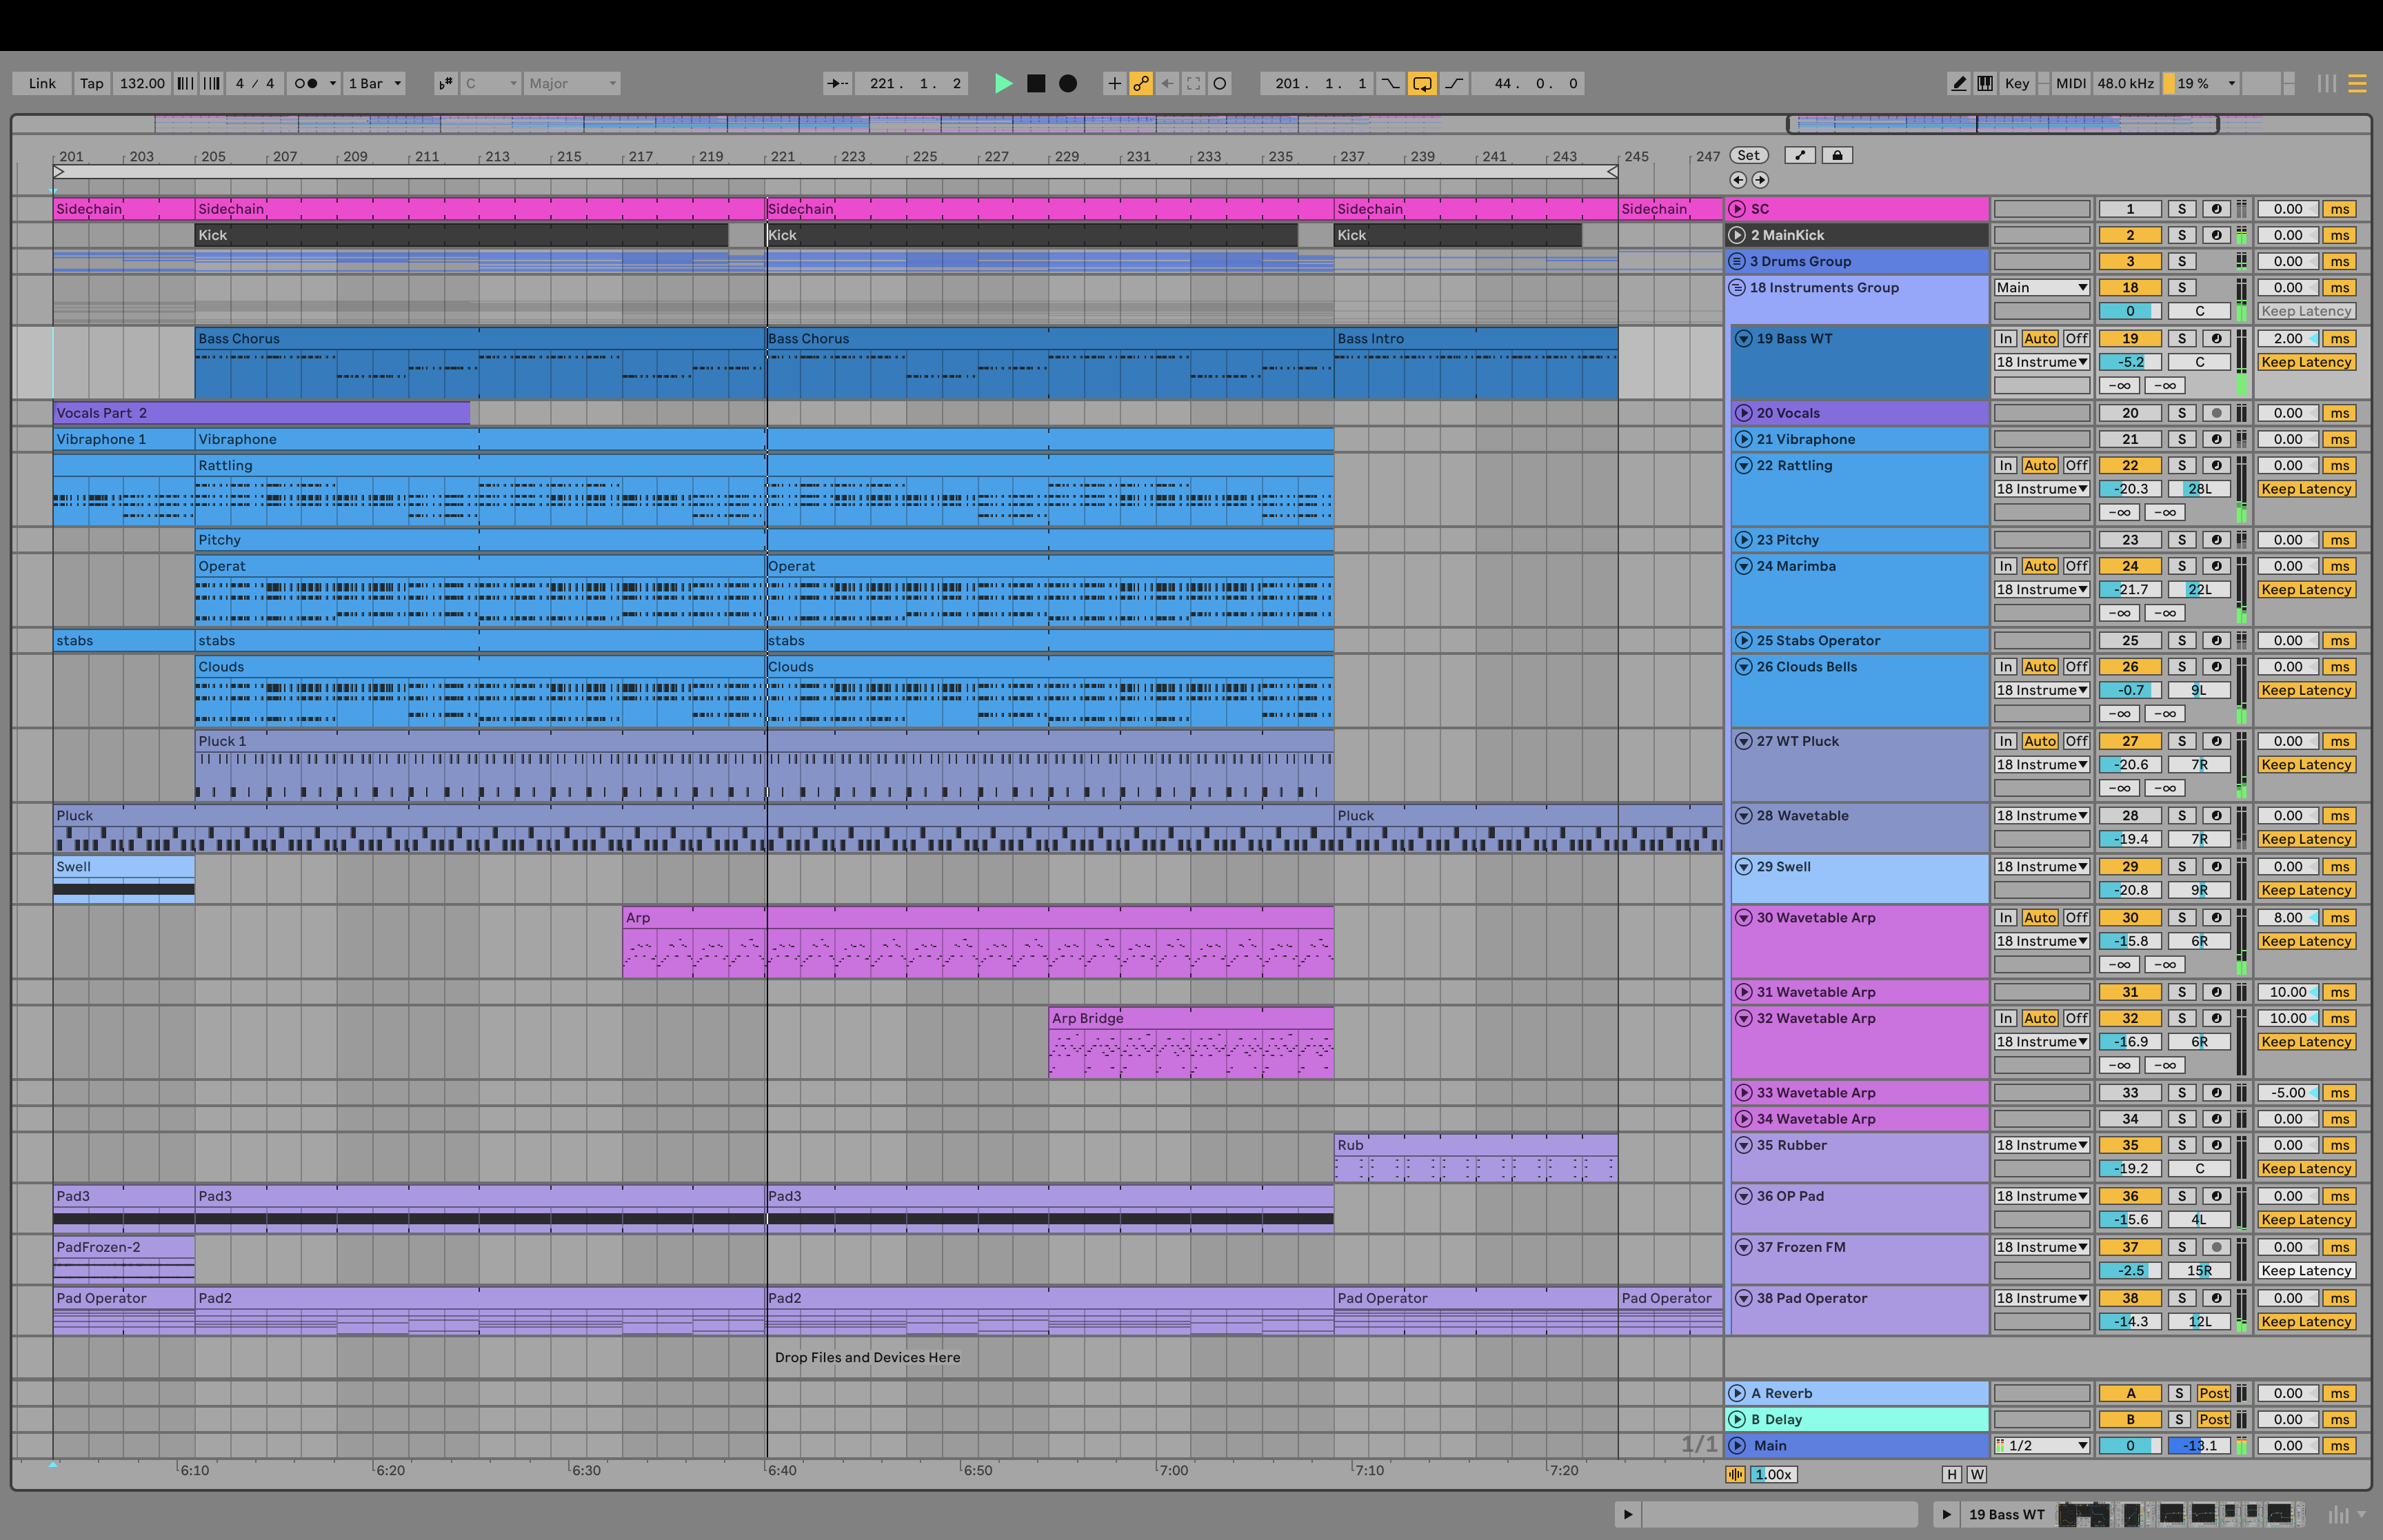Collapse the 24 Marimba track

tap(1743, 566)
